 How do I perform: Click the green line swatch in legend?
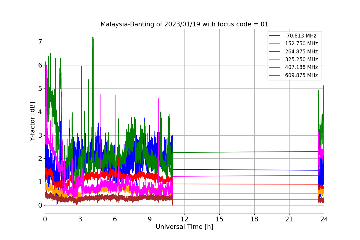(x=274, y=44)
